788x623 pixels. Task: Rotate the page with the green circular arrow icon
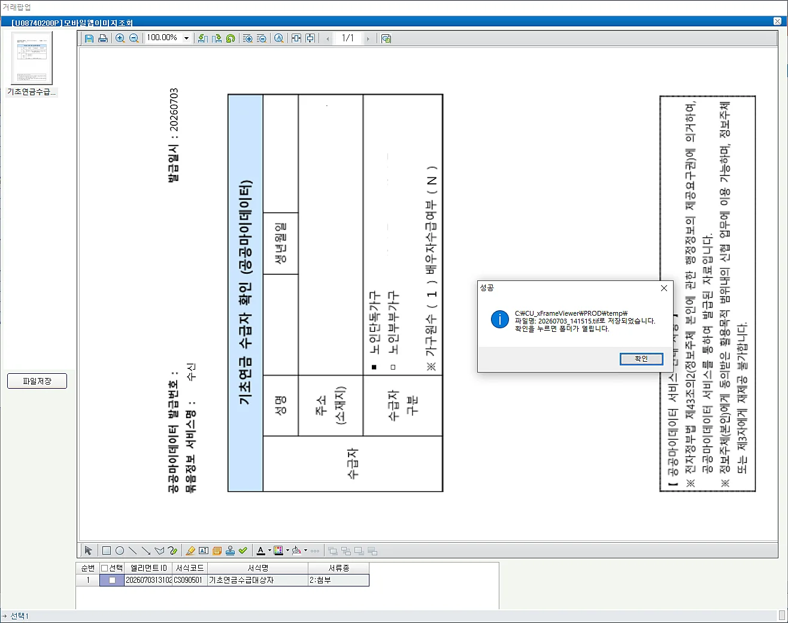point(231,38)
